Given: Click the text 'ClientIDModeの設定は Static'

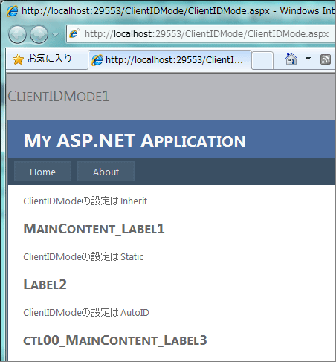Looking at the screenshot, I should tap(83, 256).
